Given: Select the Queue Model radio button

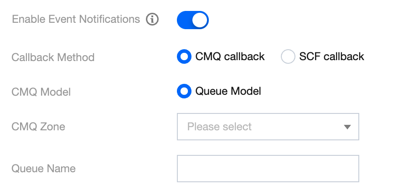Looking at the screenshot, I should click(x=184, y=92).
